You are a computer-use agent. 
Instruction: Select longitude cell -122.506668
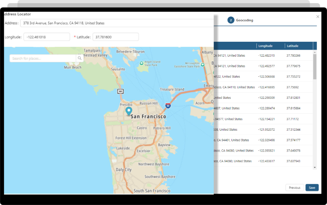[x=266, y=77]
